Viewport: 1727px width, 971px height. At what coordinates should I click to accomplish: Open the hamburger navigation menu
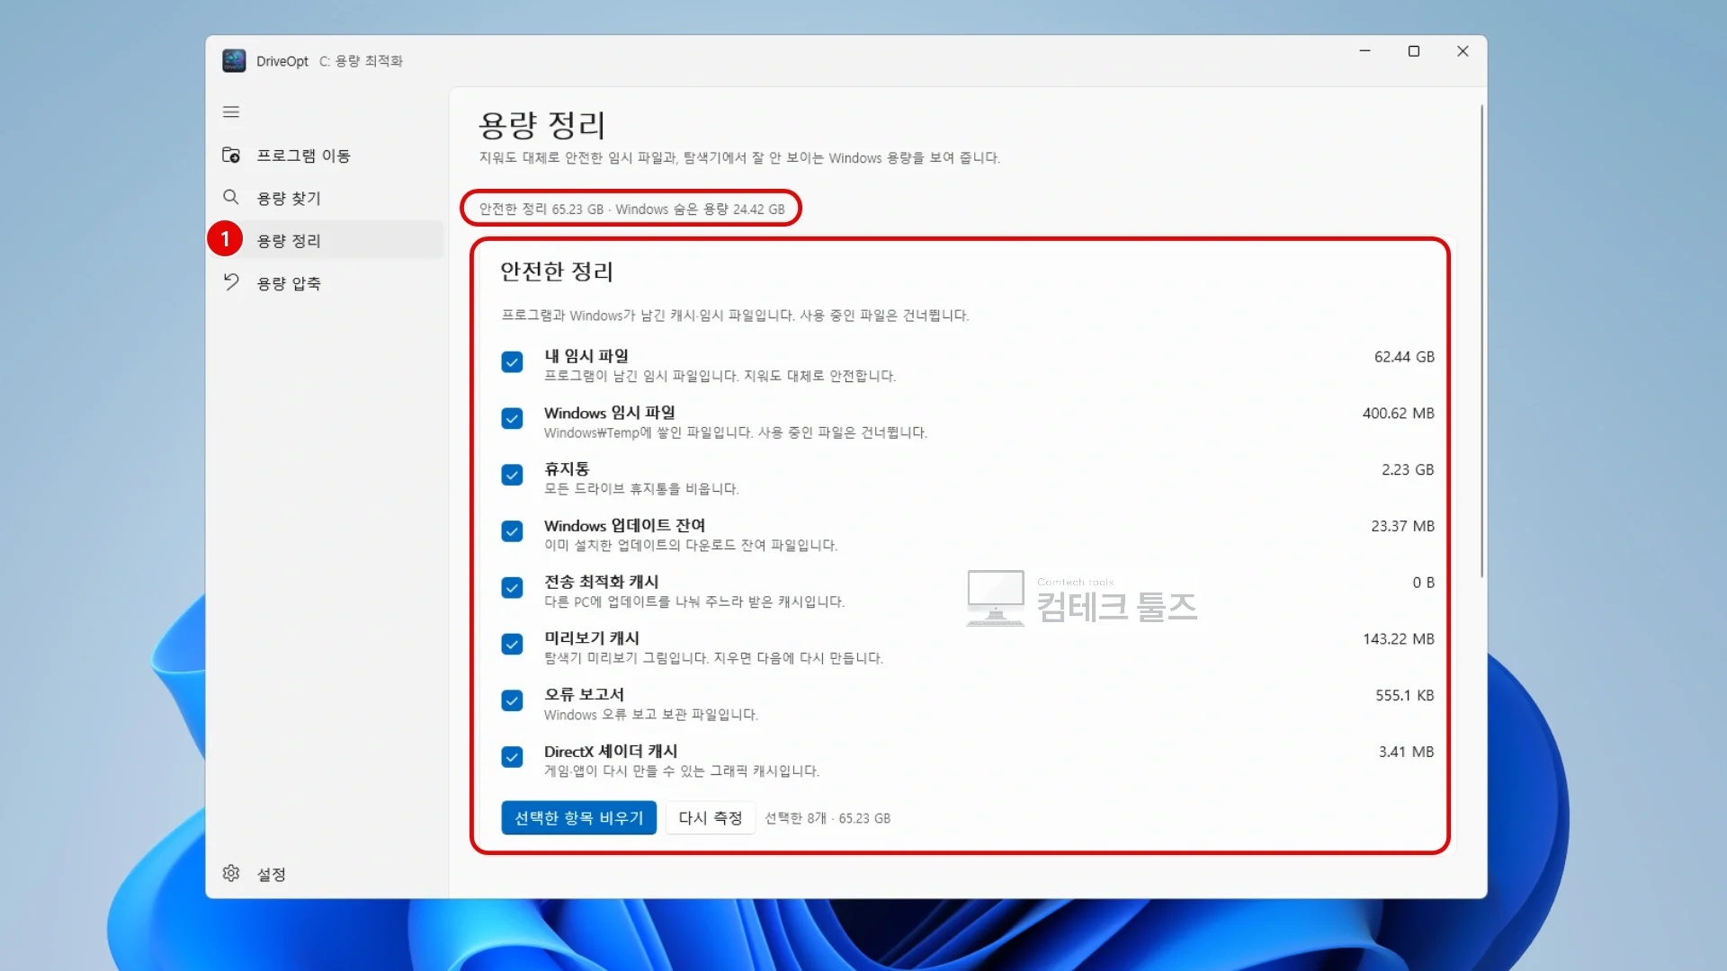[x=231, y=112]
